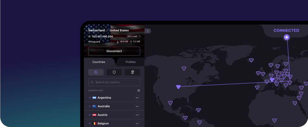Click the Search for country field
This screenshot has height=127, width=308.
point(114,82)
